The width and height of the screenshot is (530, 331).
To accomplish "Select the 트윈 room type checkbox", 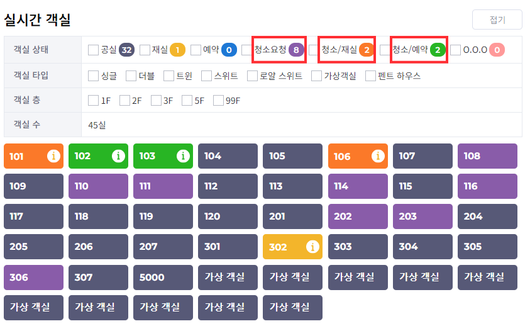I will 168,76.
